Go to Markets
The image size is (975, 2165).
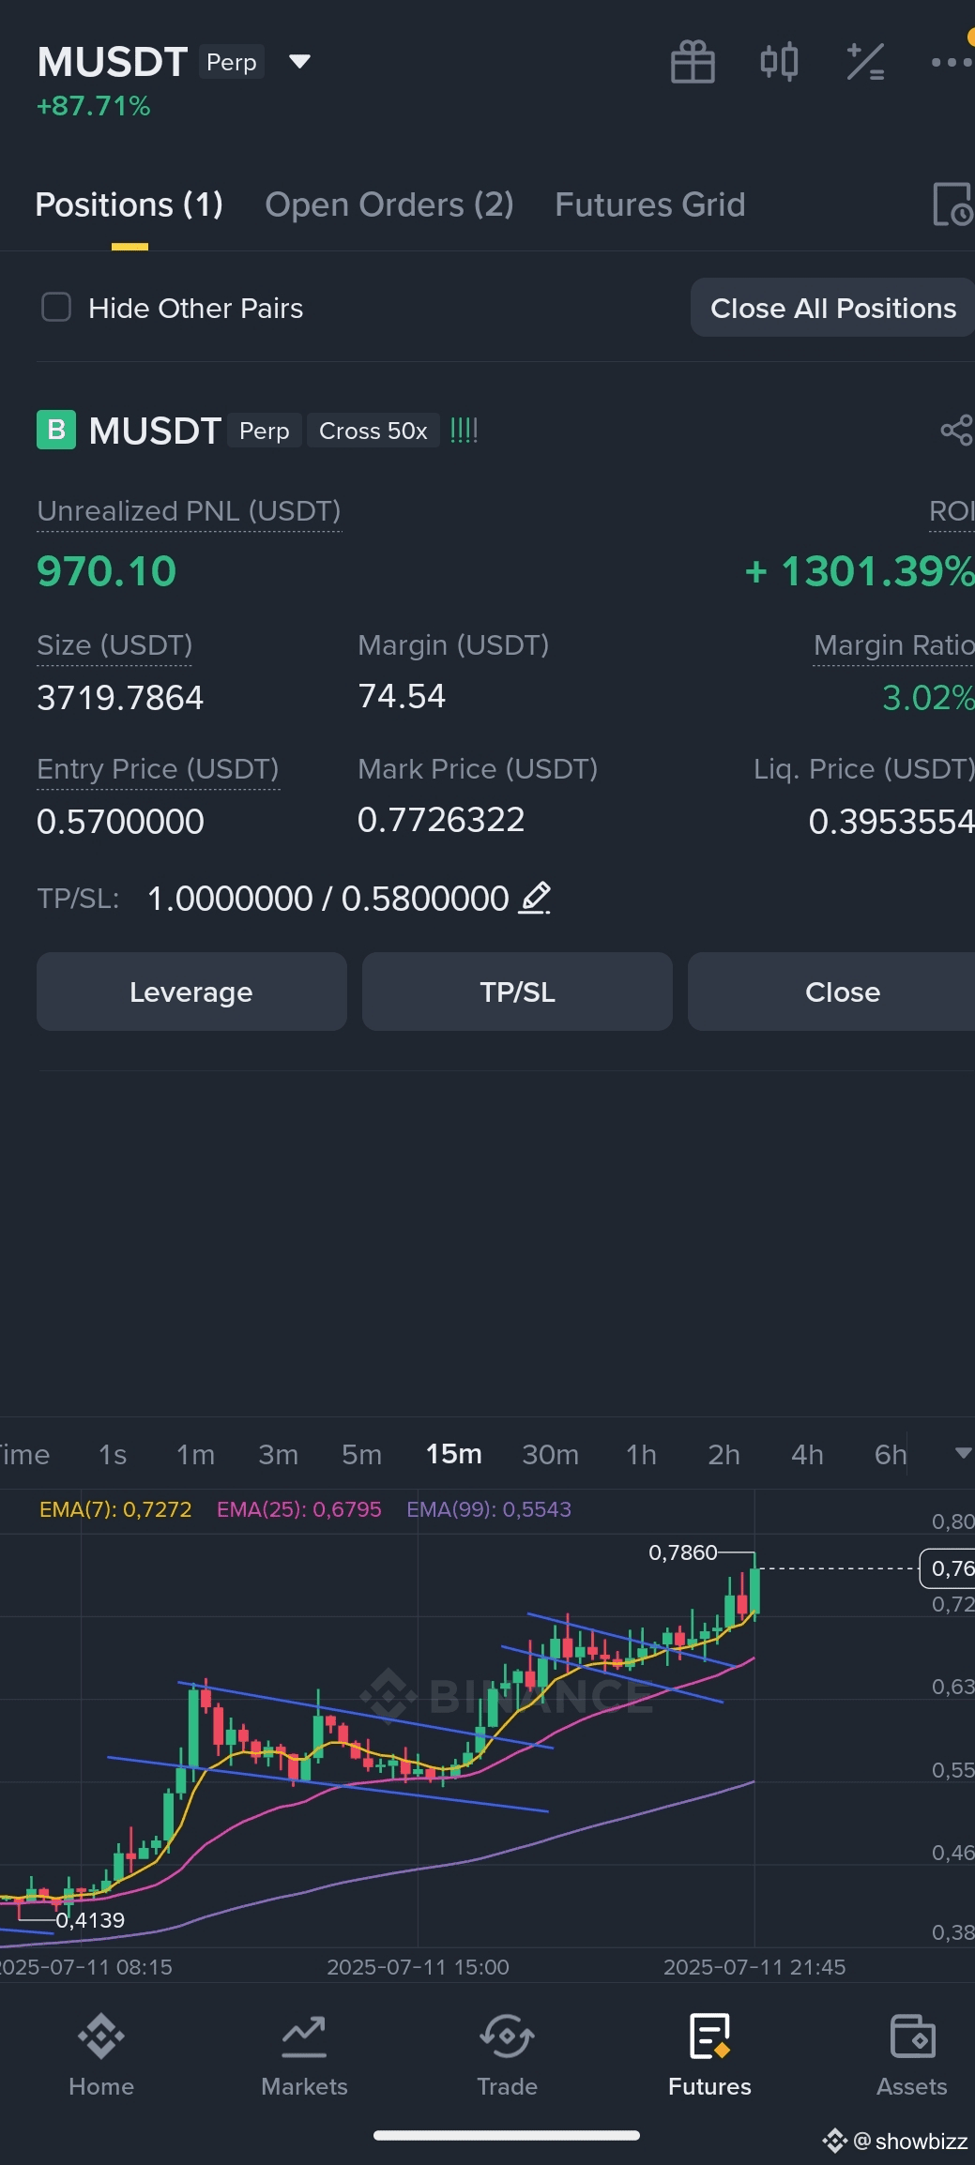[x=304, y=2055]
